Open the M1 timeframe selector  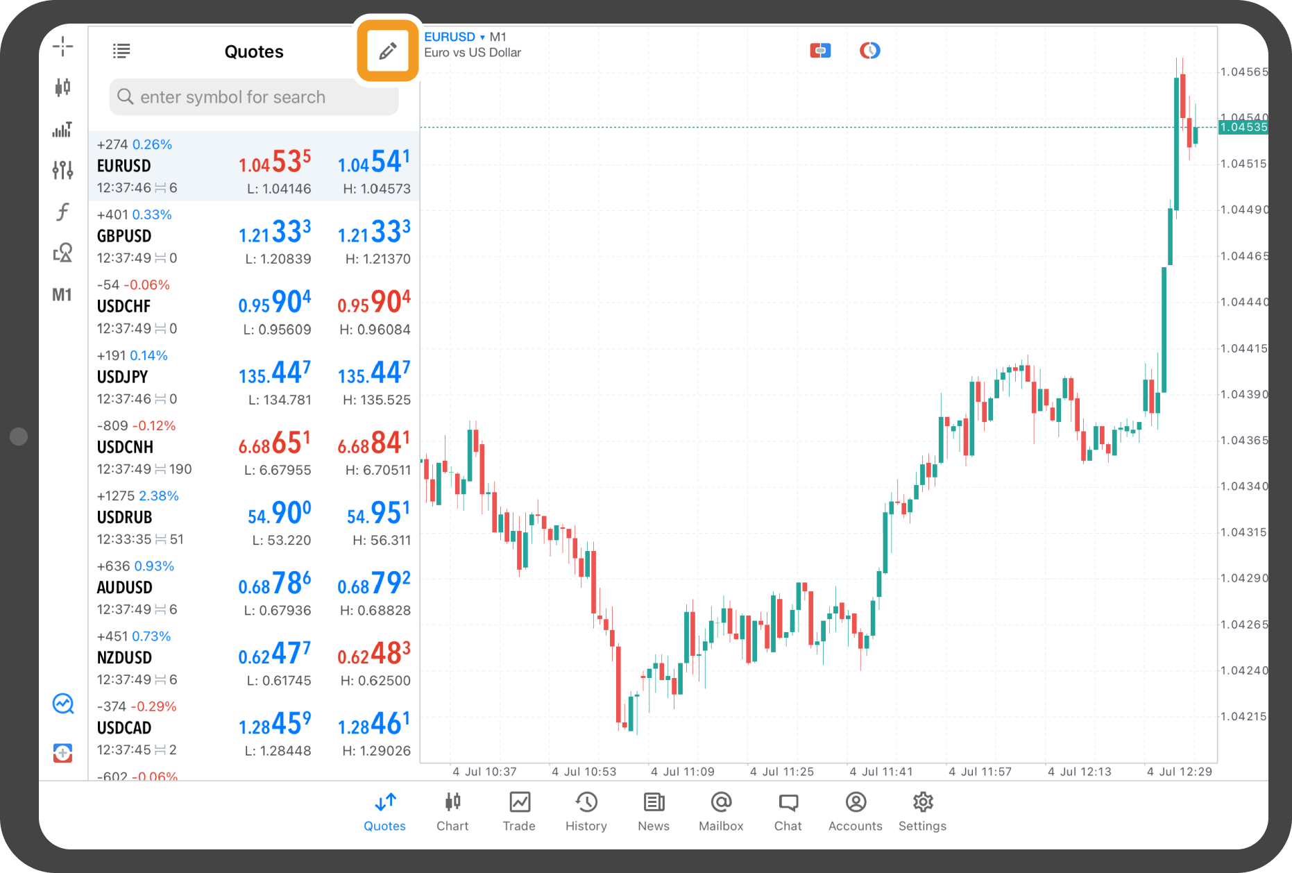tap(62, 295)
